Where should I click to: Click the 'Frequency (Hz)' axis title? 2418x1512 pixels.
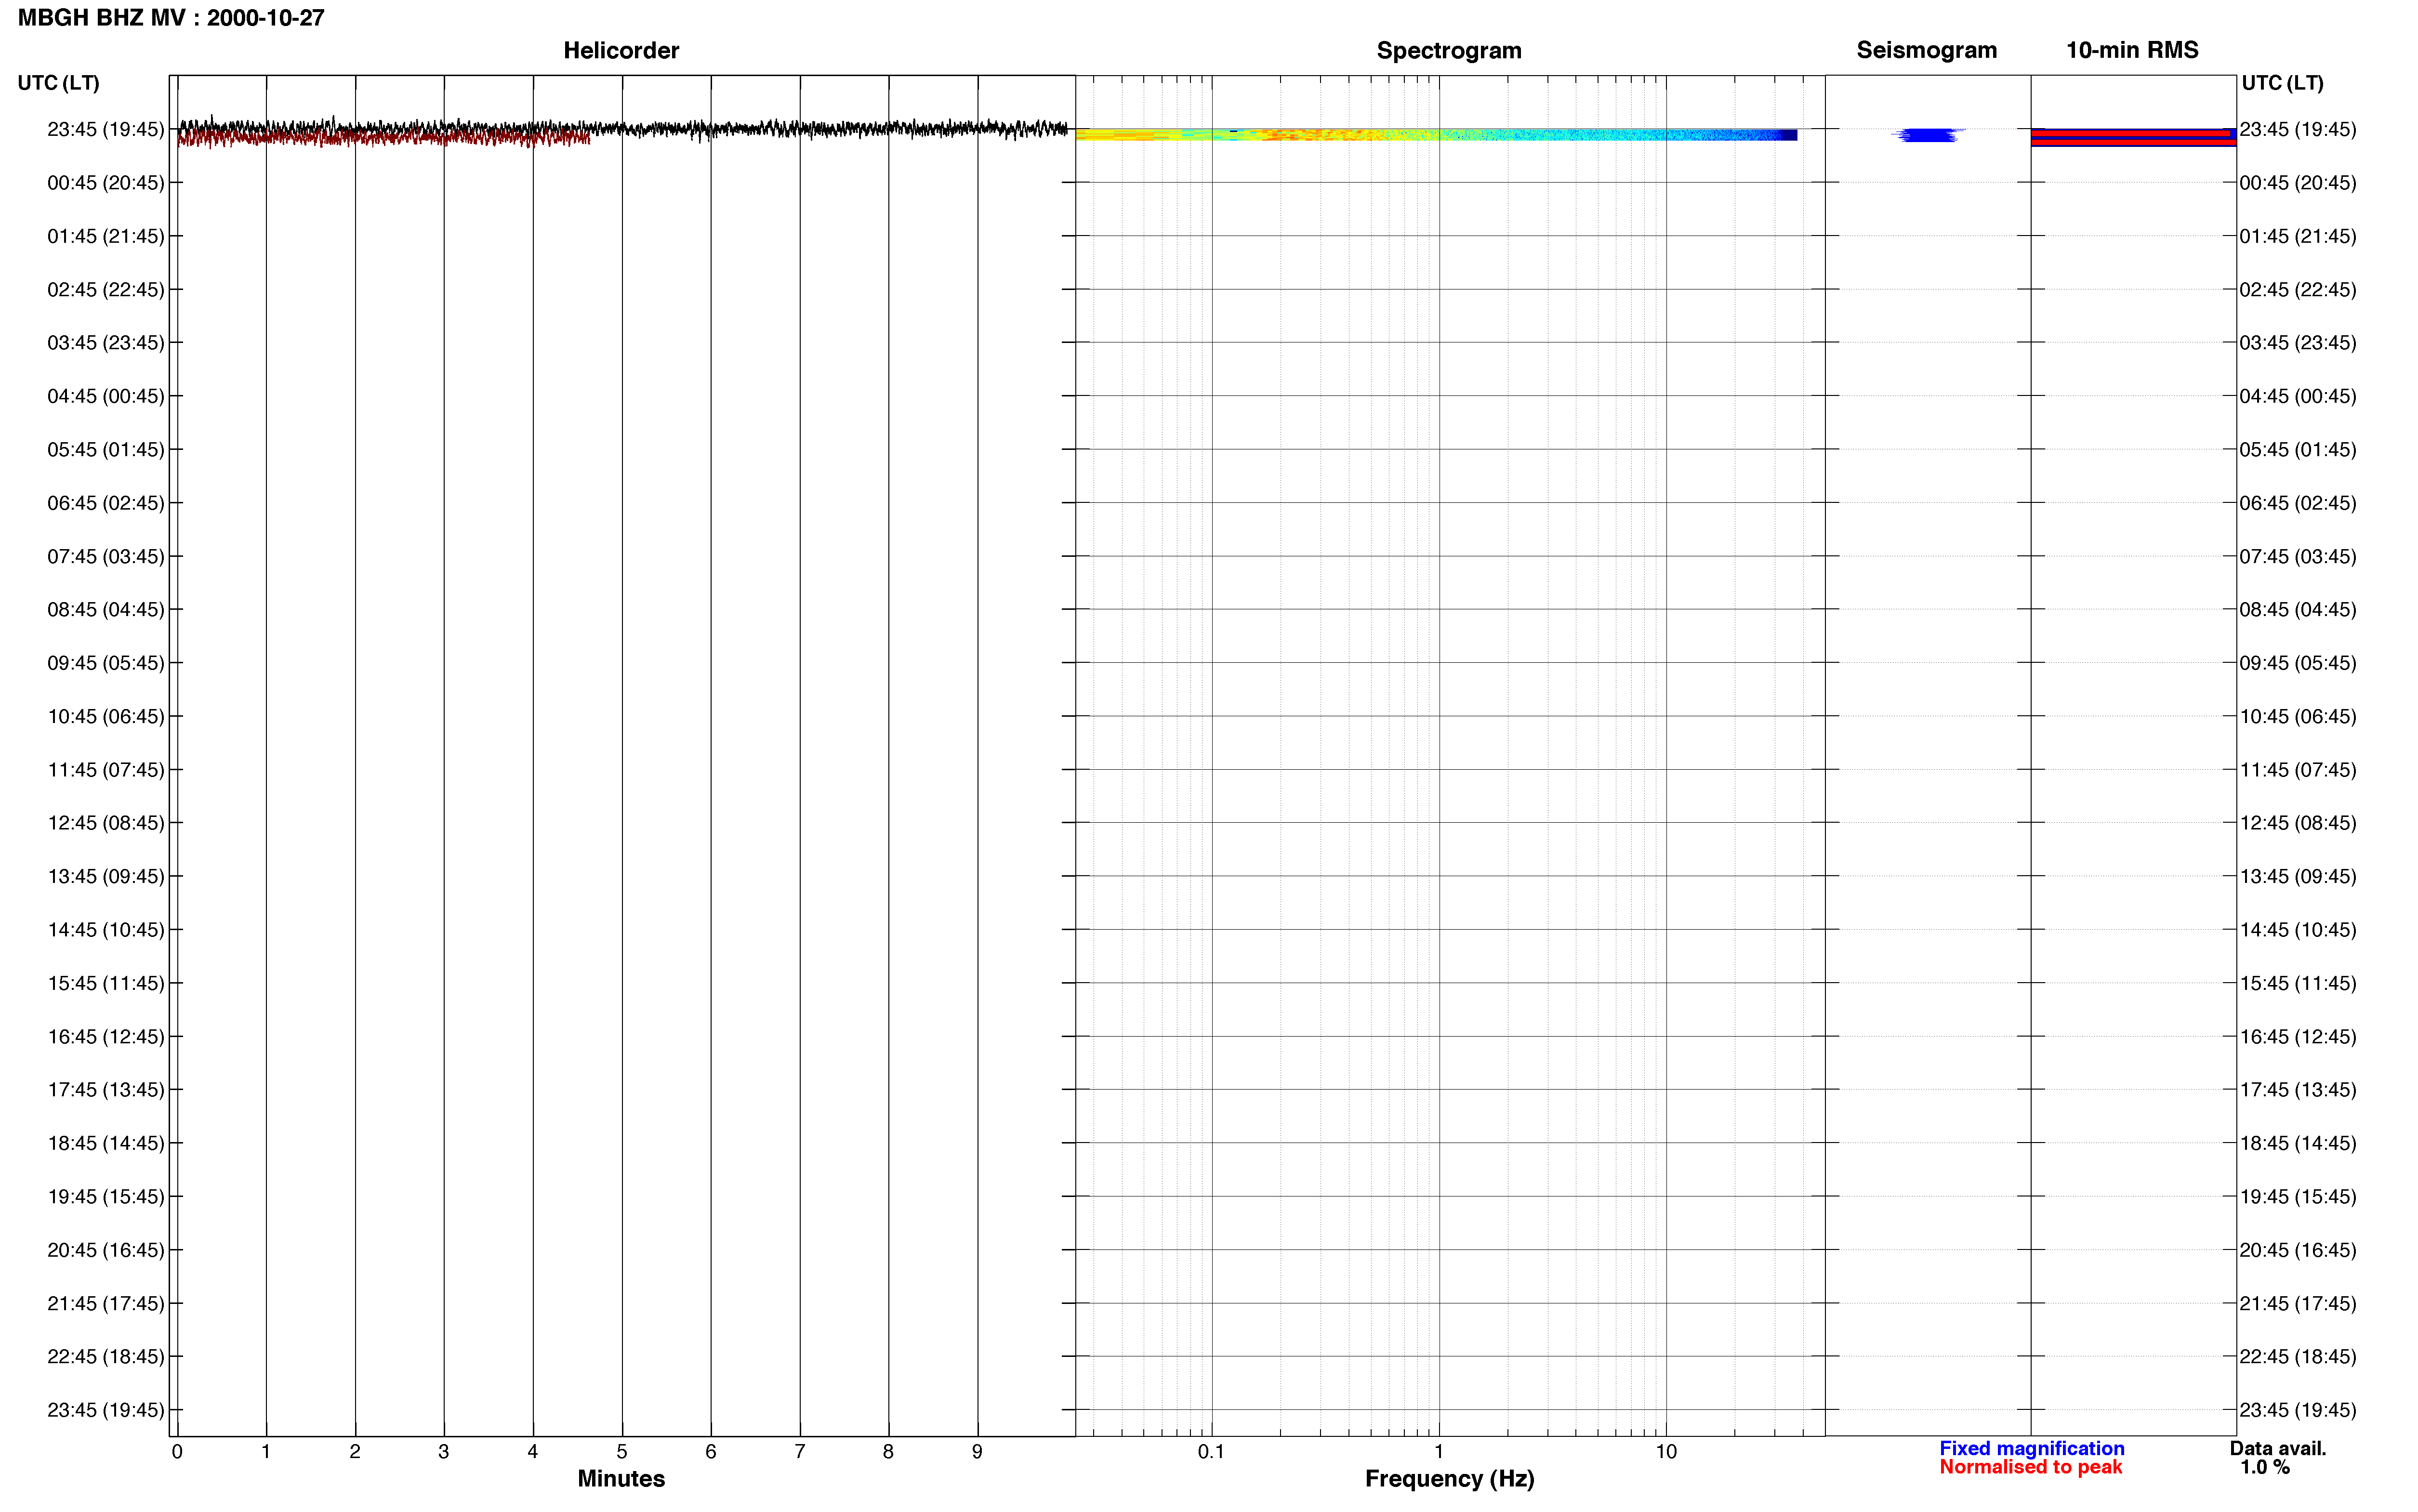click(x=1449, y=1479)
